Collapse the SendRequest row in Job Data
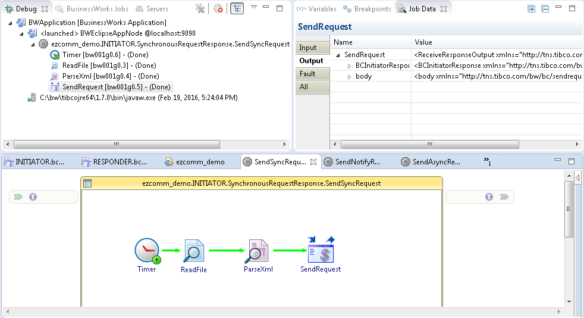 [338, 55]
